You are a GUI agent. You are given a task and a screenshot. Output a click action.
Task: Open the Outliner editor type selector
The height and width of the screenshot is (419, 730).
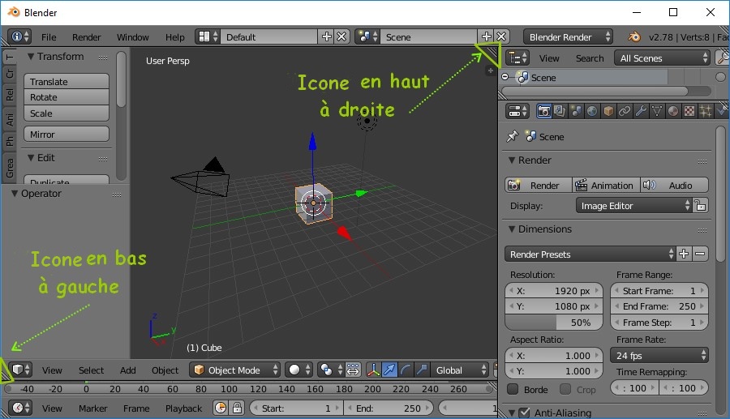(x=517, y=58)
